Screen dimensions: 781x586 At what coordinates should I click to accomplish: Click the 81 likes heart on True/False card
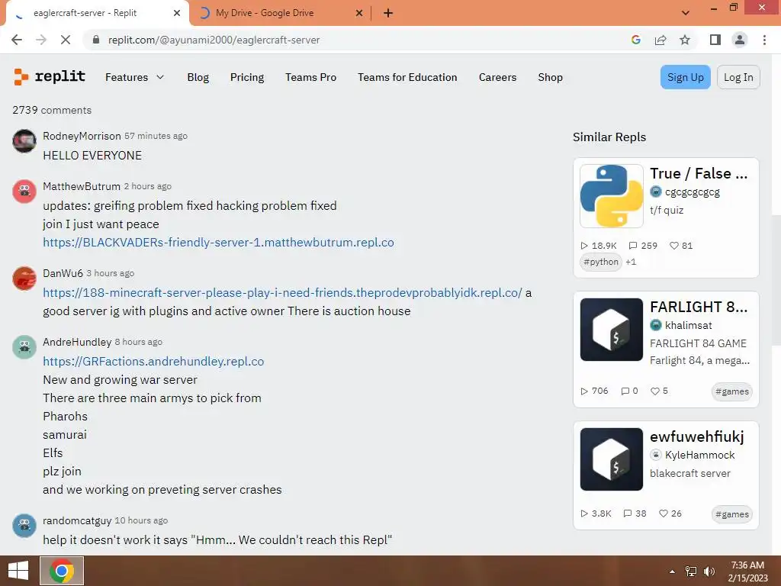tap(674, 246)
